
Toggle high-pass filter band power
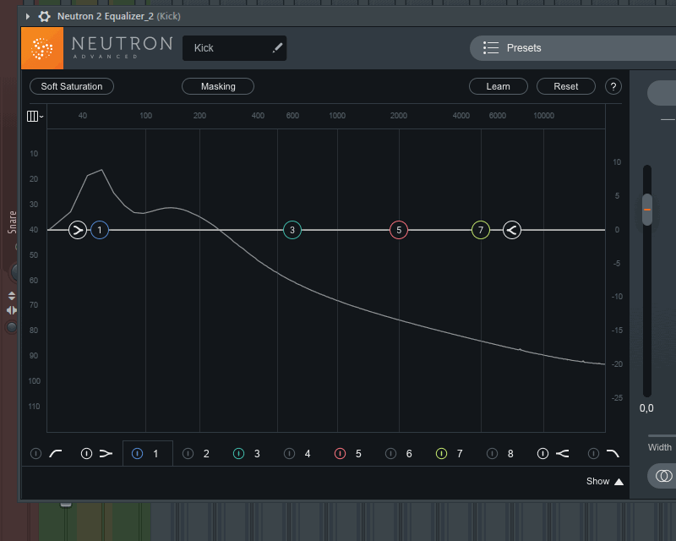[x=35, y=453]
